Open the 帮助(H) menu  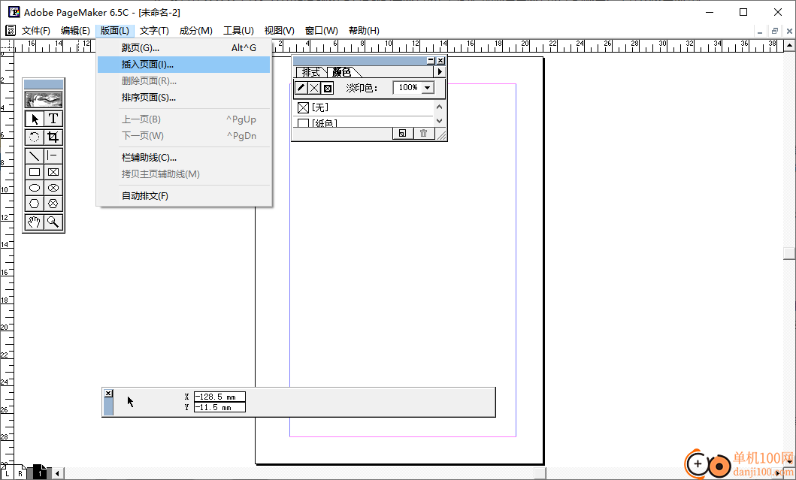click(x=364, y=31)
